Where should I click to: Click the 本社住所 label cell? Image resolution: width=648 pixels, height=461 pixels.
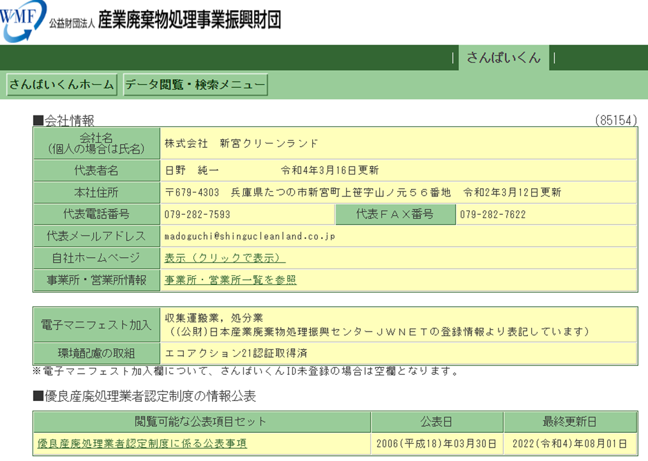pos(96,193)
